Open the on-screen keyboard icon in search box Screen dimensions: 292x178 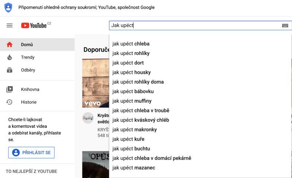pyautogui.click(x=285, y=25)
